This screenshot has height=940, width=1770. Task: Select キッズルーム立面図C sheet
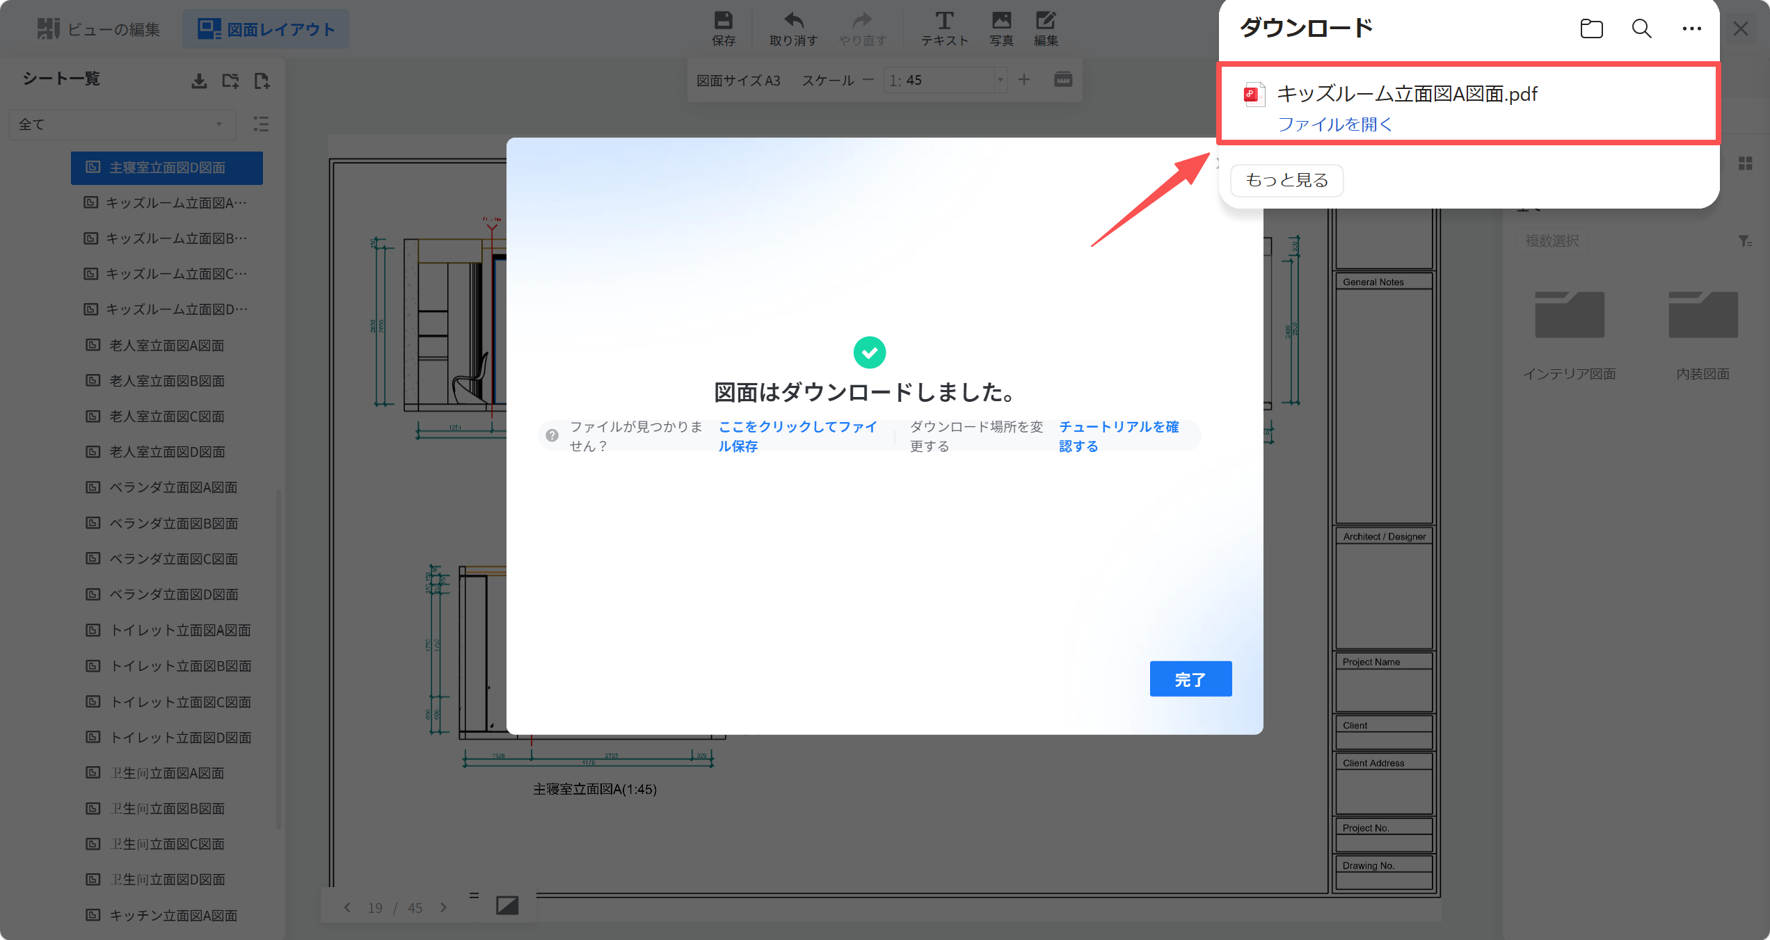(166, 274)
